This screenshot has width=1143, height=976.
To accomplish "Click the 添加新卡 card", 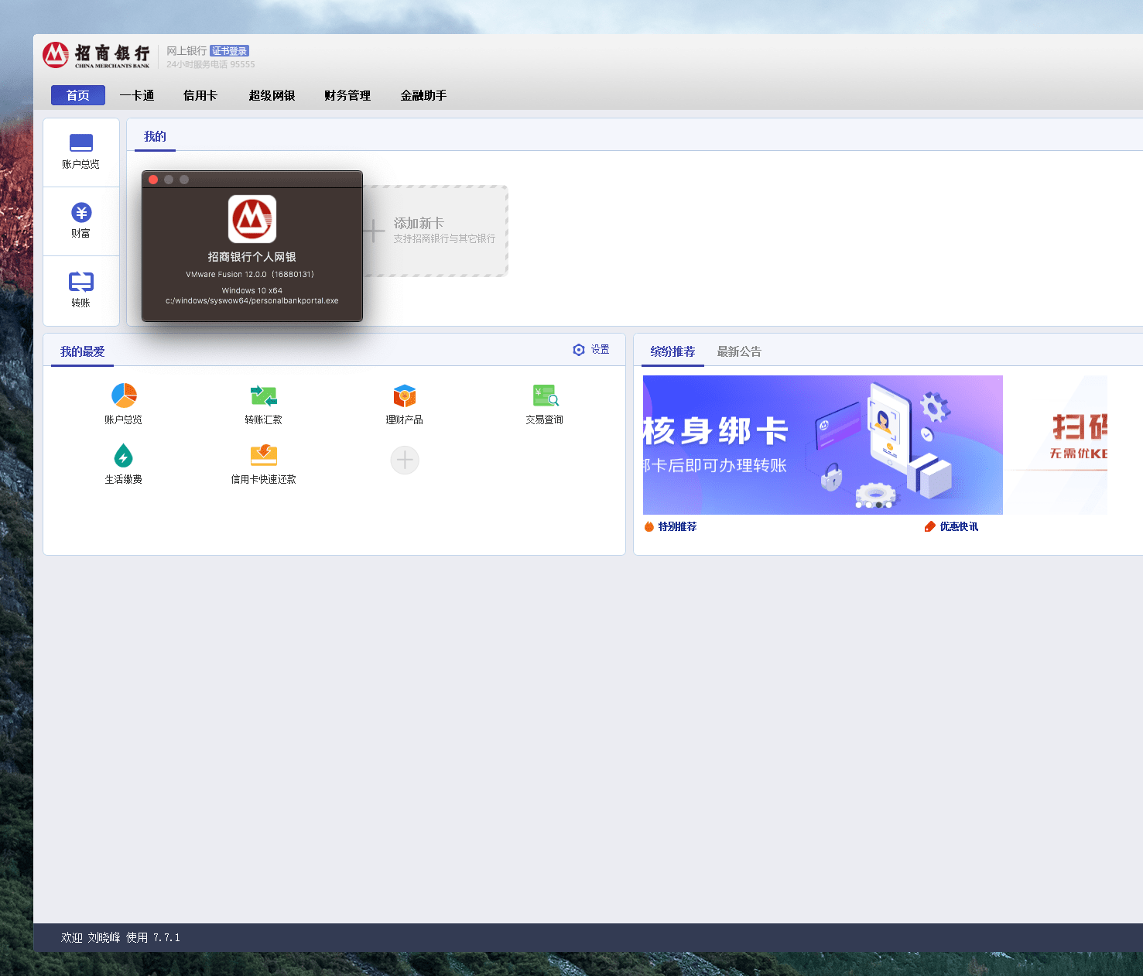I will (436, 231).
